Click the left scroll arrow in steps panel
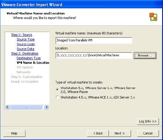Image resolution: width=163 pixels, height=140 pixels. coord(7,107)
